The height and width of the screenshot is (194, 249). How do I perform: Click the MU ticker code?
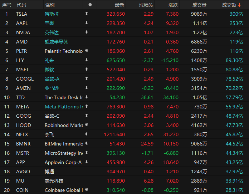pyautogui.click(x=20, y=181)
